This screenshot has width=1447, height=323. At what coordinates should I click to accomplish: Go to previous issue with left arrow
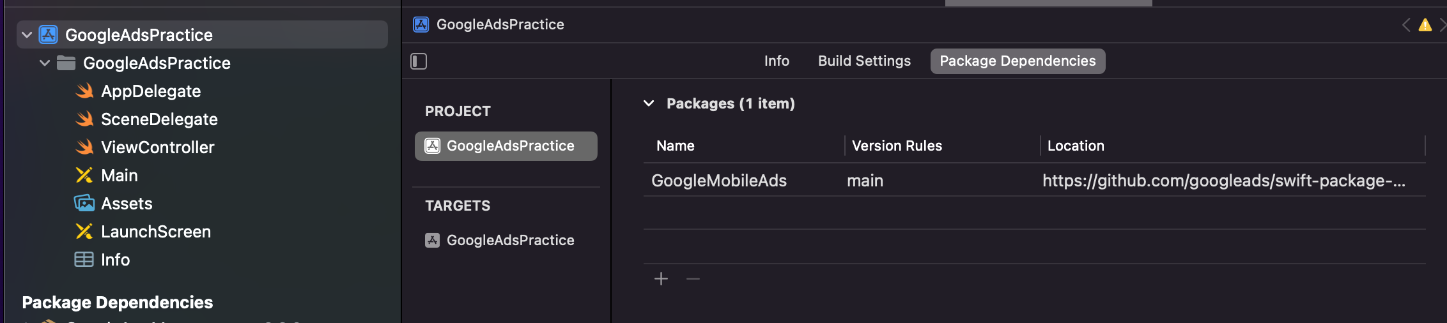[1406, 25]
